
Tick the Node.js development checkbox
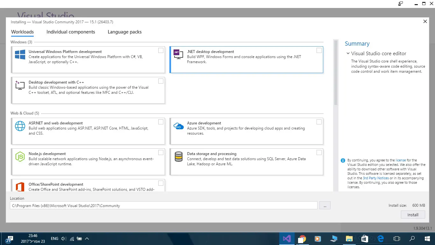tap(161, 152)
